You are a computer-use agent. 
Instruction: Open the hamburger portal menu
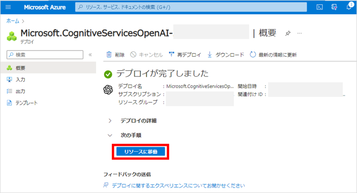[x=8, y=7]
